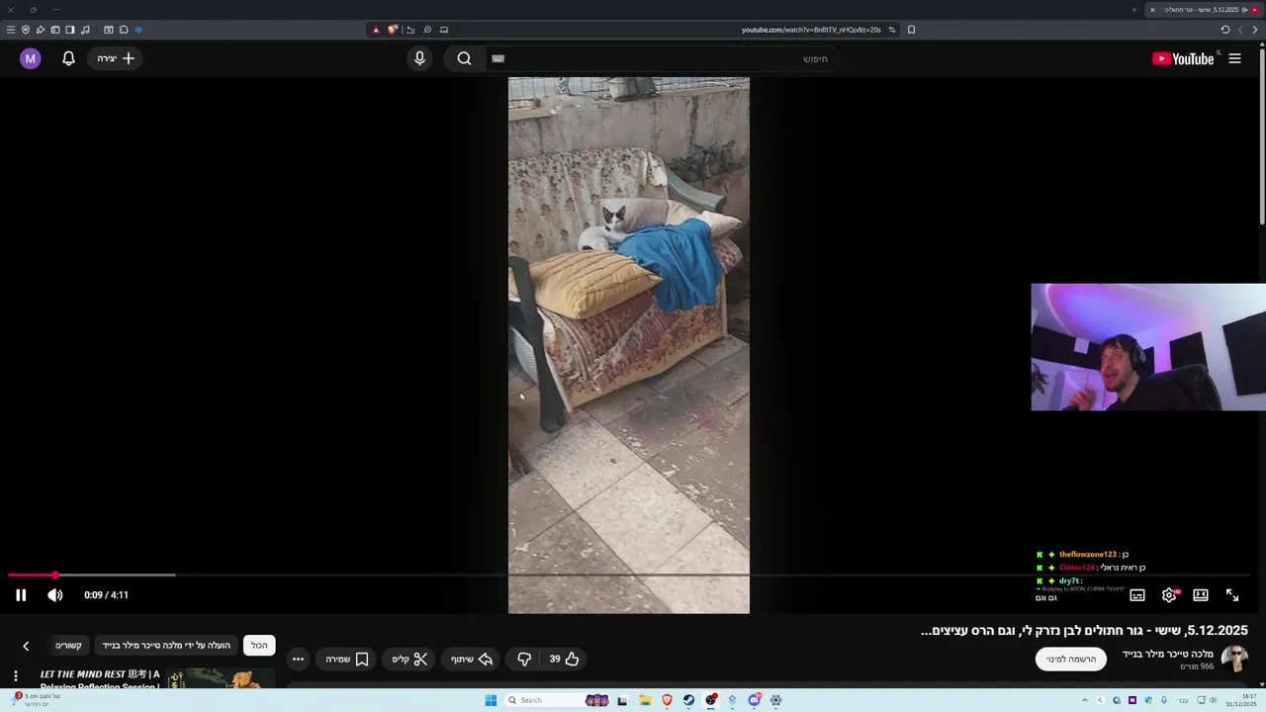Open the YouTube hamburger guide menu
Image resolution: width=1266 pixels, height=712 pixels.
1234,58
